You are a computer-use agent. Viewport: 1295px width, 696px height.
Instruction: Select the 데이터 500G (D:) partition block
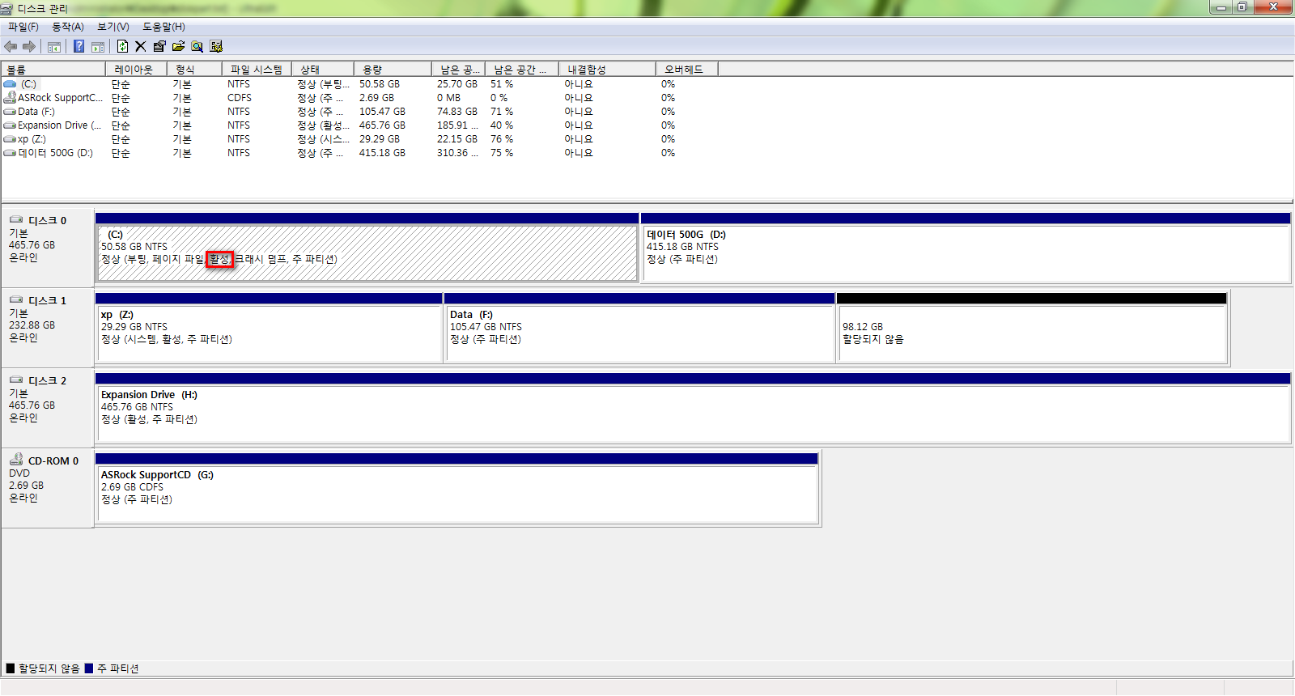(965, 248)
